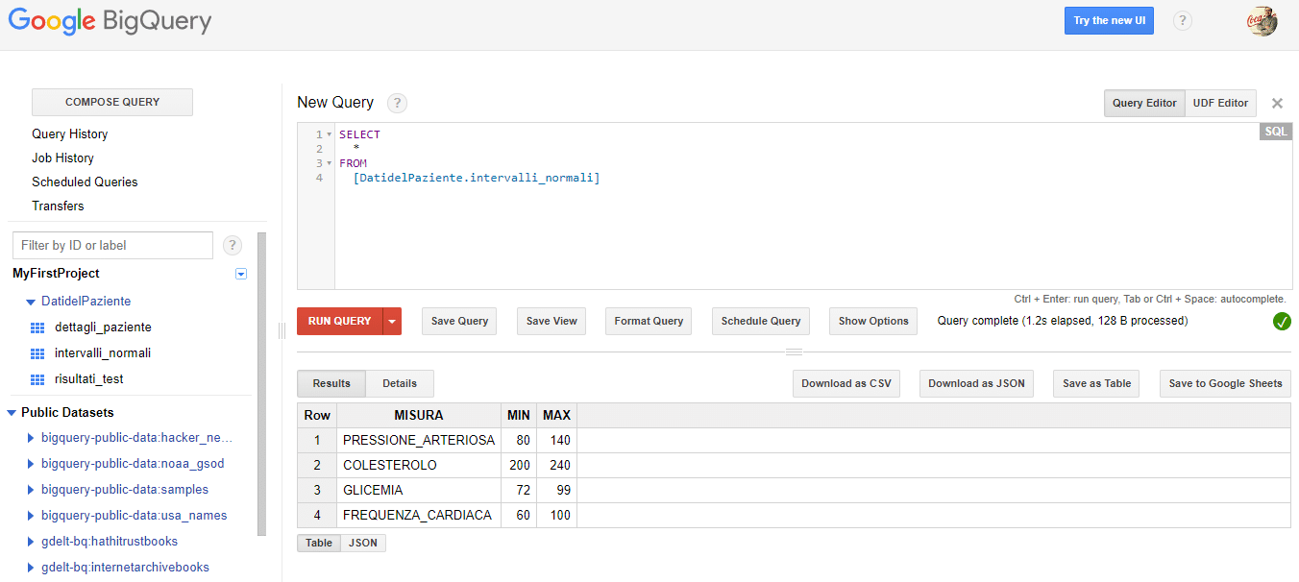Open the user account avatar
The width and height of the screenshot is (1299, 582).
pyautogui.click(x=1262, y=21)
